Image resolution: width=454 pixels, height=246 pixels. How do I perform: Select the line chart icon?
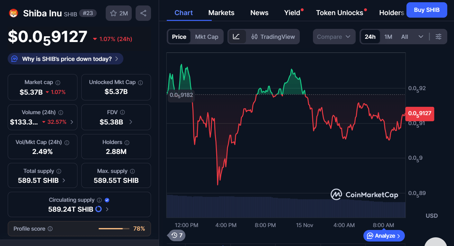236,37
